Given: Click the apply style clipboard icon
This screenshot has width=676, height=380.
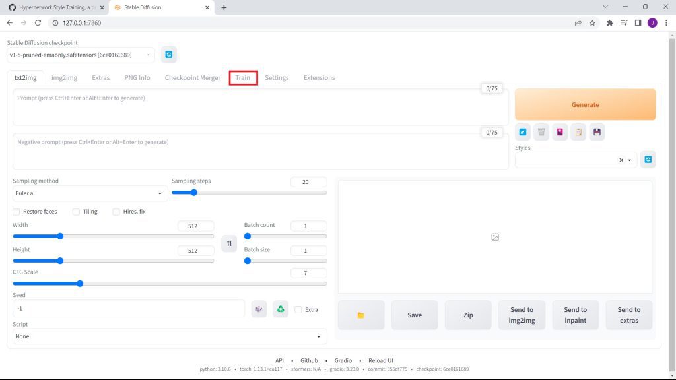Looking at the screenshot, I should click(x=578, y=132).
